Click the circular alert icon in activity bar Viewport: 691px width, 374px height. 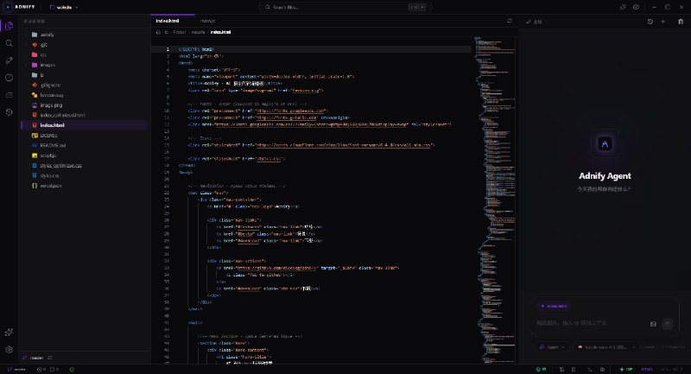(9, 78)
